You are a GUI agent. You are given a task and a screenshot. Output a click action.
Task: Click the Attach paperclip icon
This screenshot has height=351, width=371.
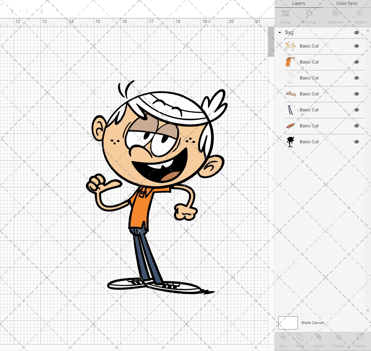click(x=318, y=337)
